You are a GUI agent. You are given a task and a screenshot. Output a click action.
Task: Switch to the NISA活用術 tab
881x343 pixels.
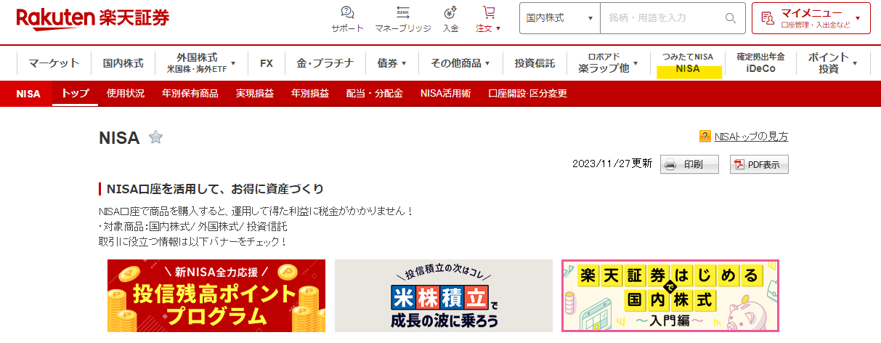click(x=445, y=93)
